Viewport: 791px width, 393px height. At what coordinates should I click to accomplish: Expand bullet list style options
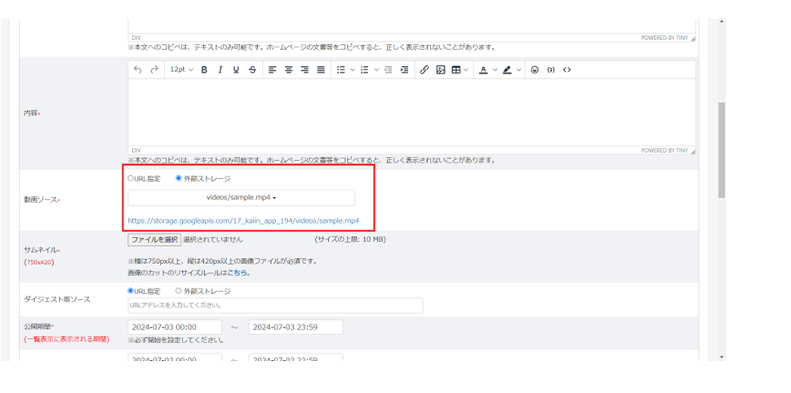[353, 70]
